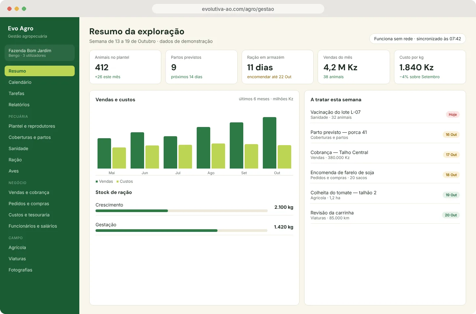Click the Animais no plantel card
This screenshot has height=314, width=476.
125,67
